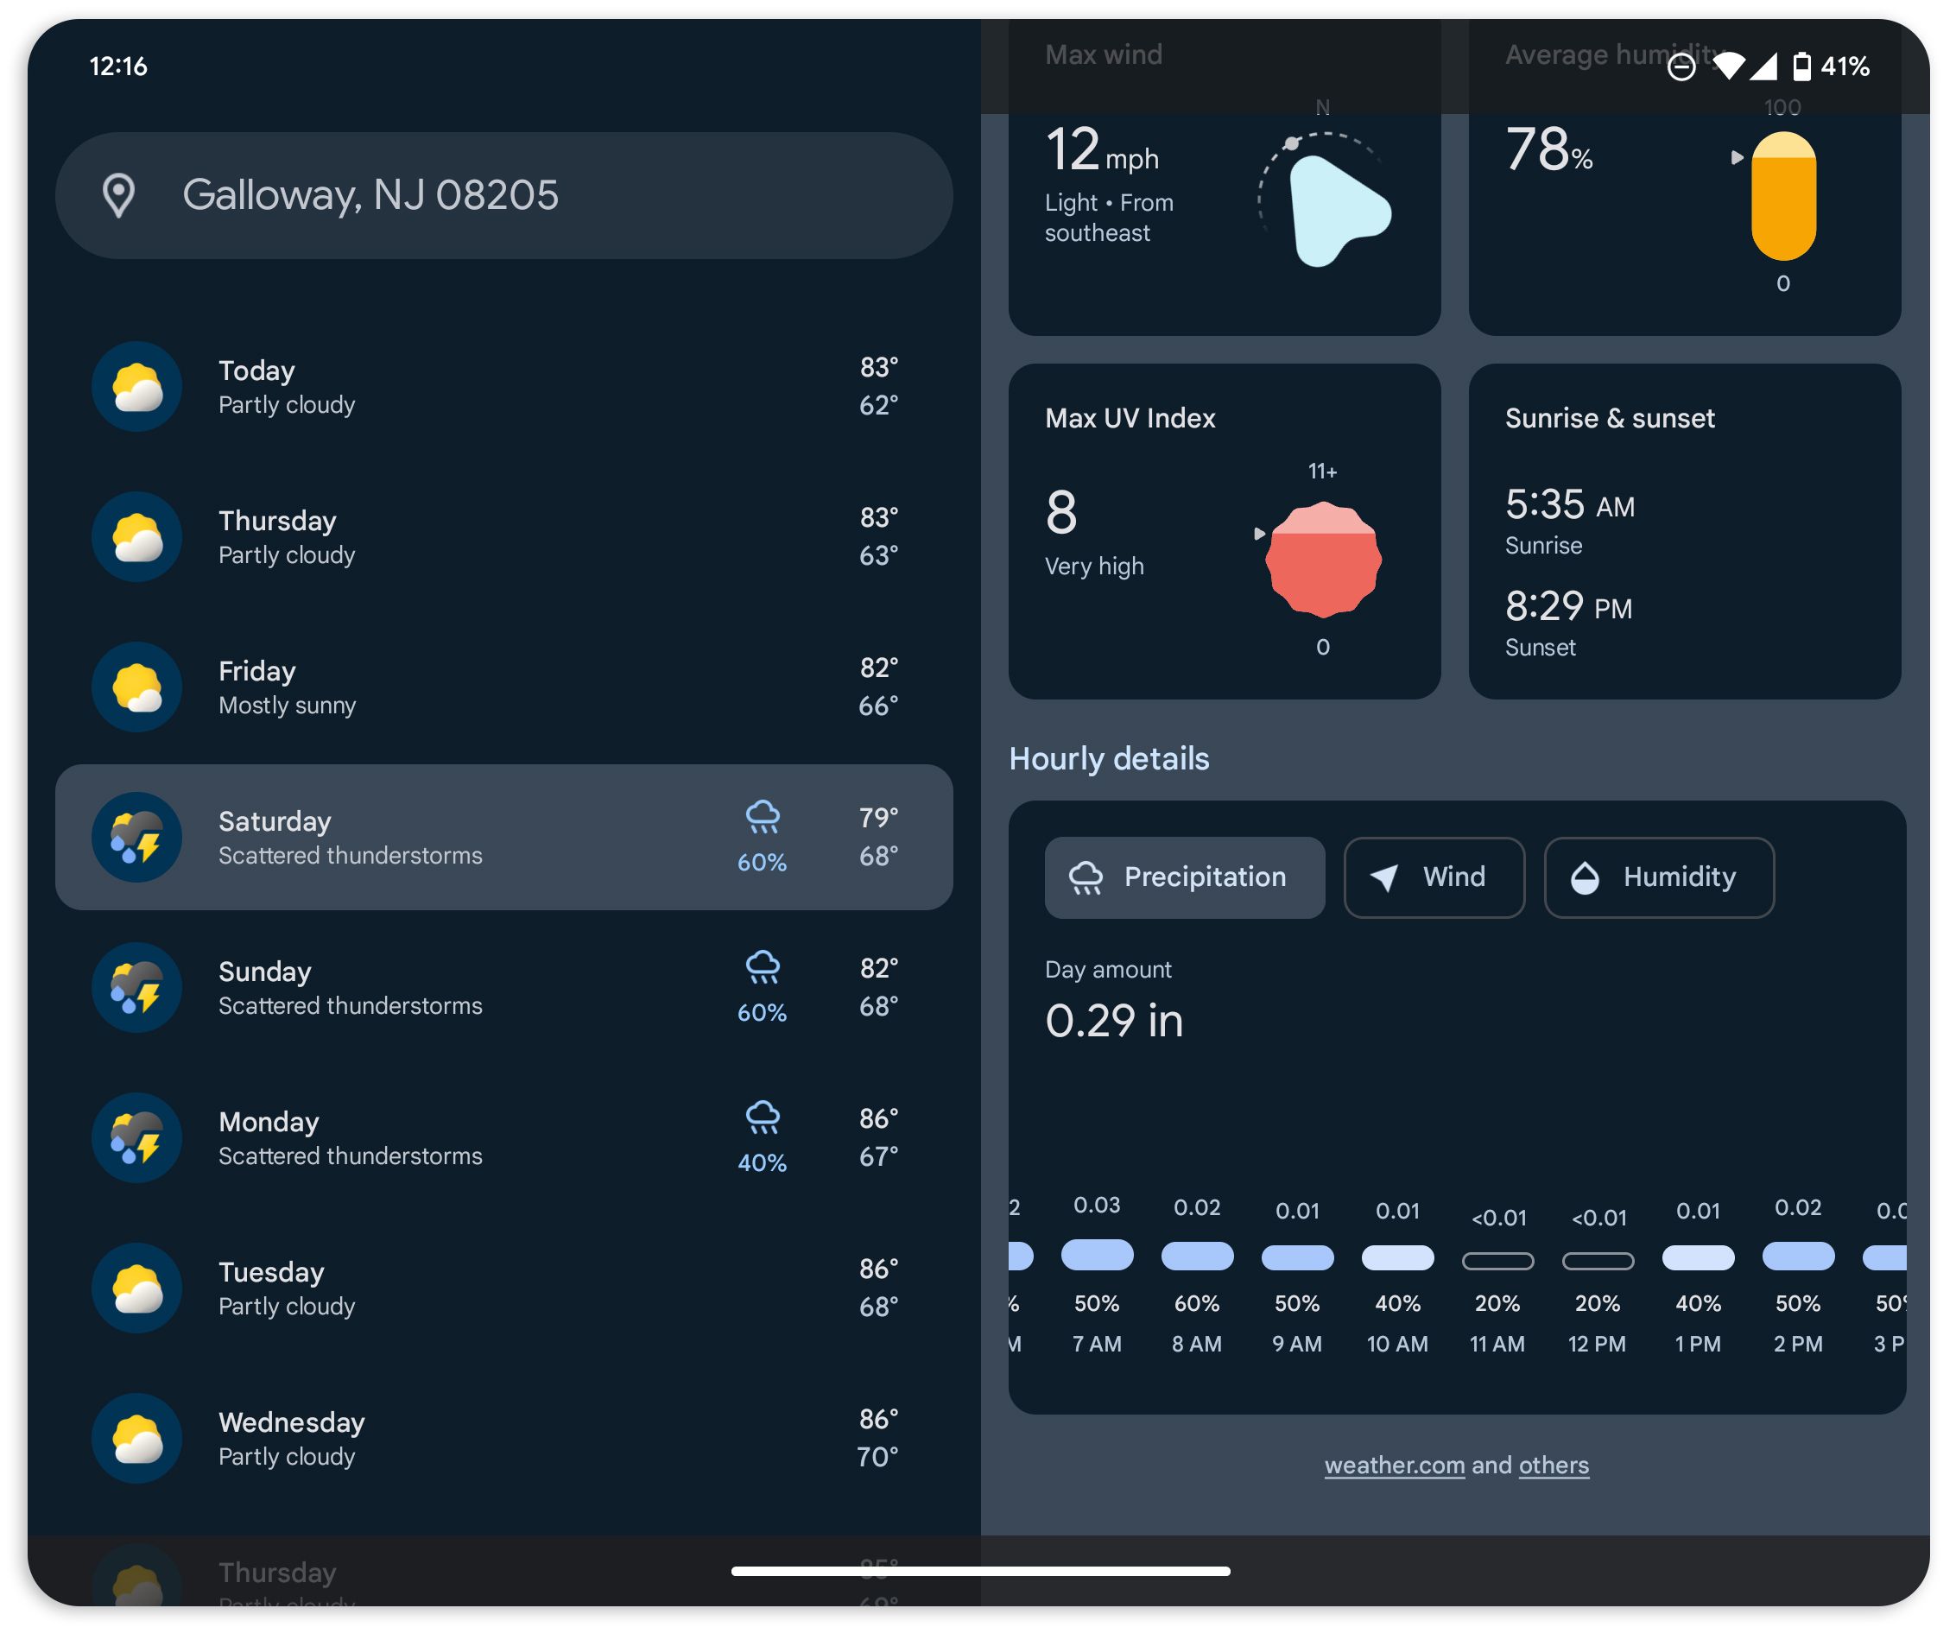Tap the location pin icon
1956x1627 pixels.
(118, 195)
